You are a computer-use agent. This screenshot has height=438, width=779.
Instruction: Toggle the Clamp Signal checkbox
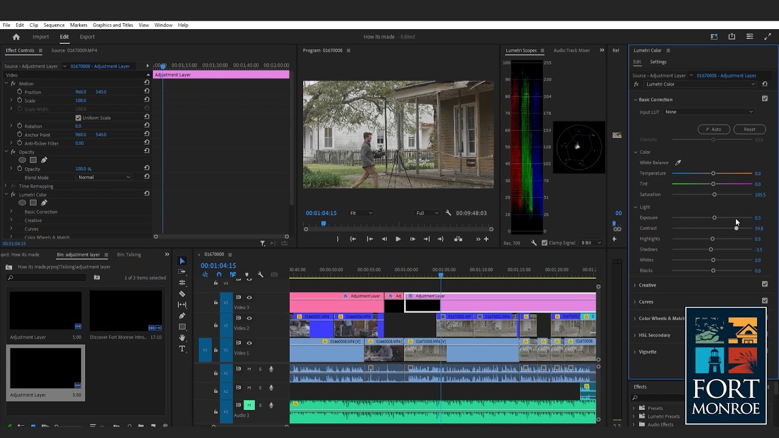544,243
